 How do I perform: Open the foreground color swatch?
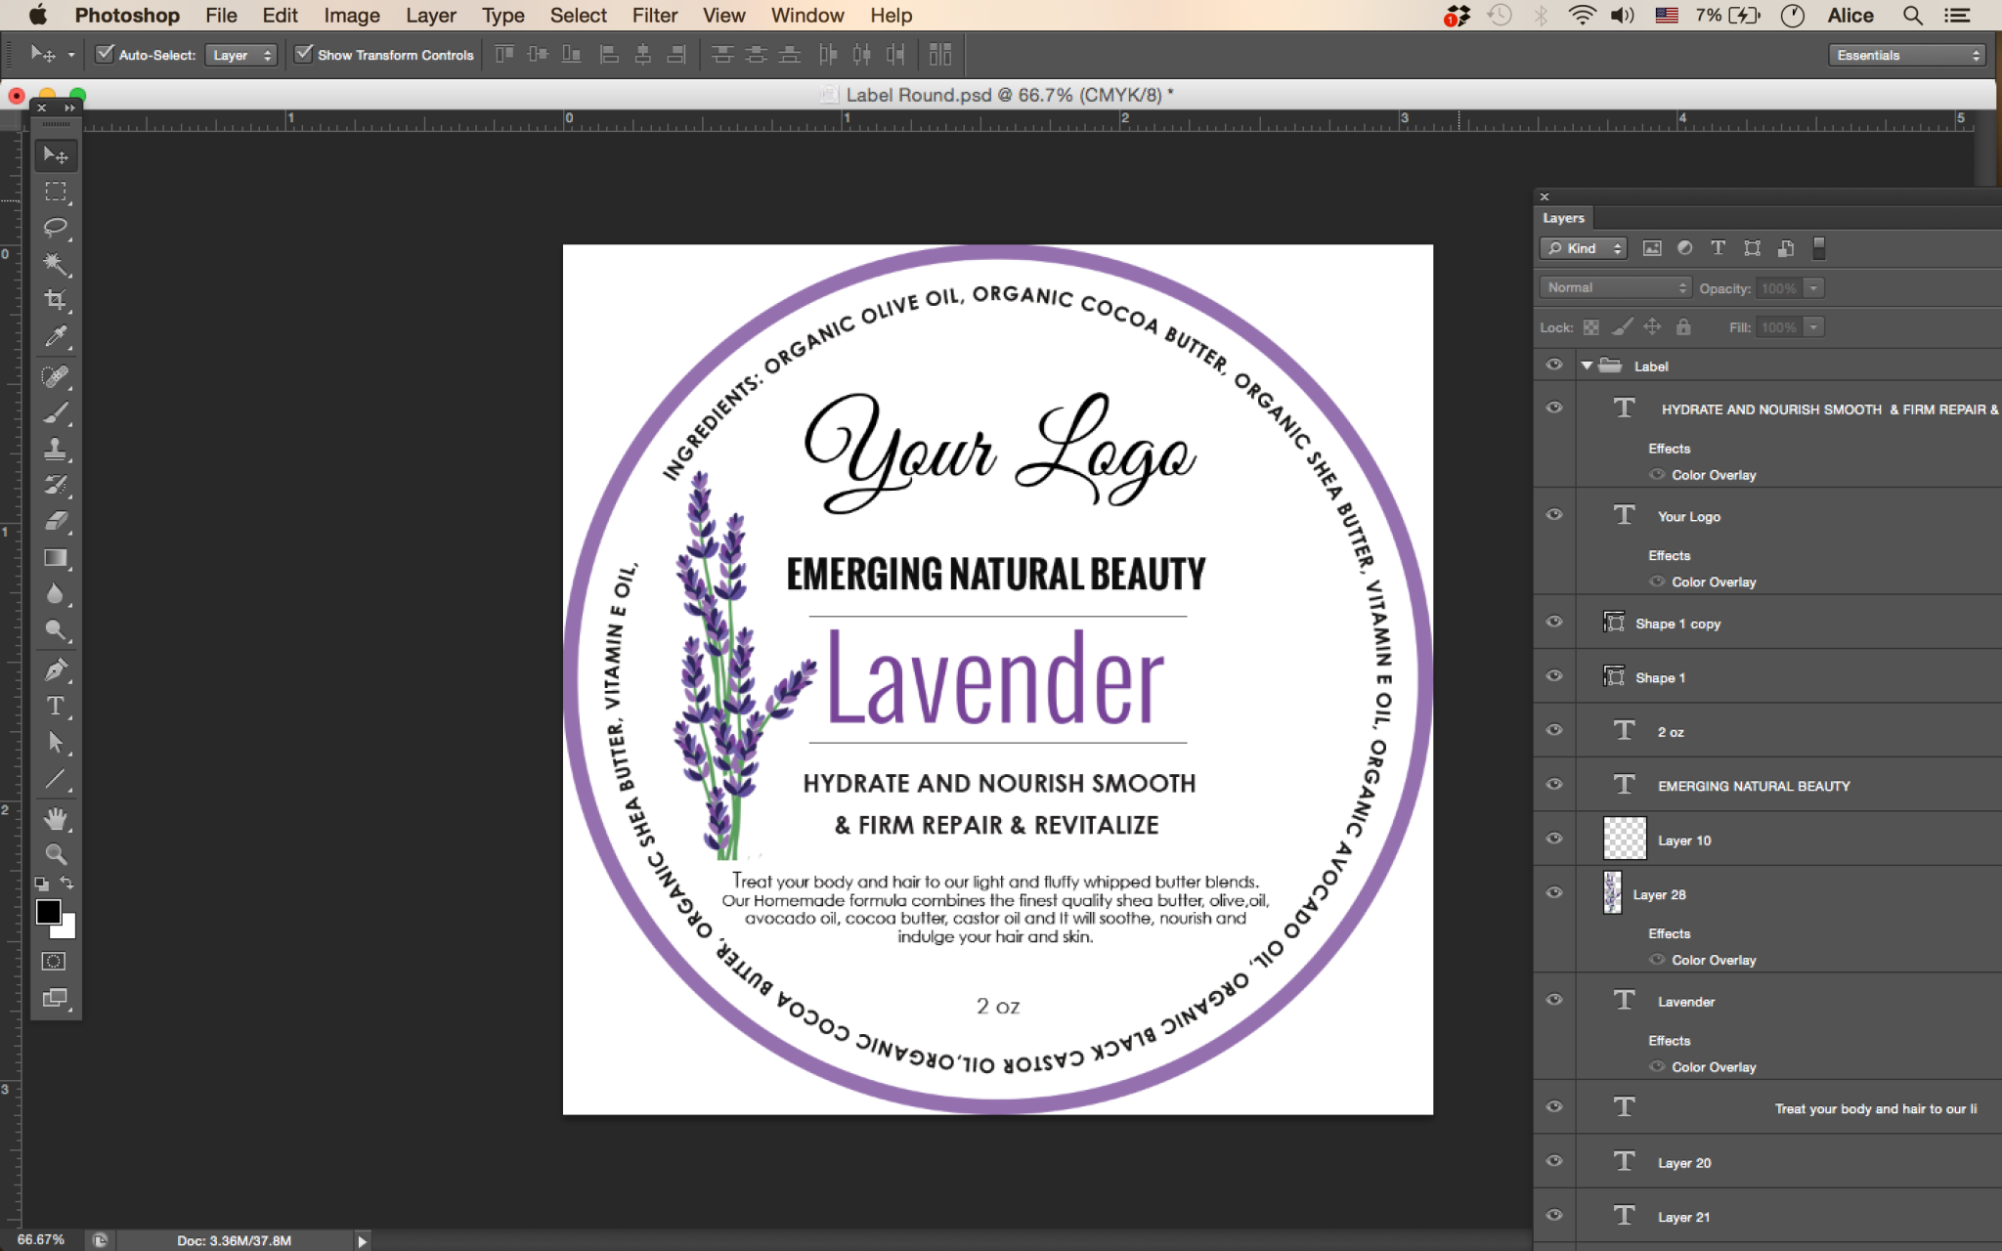pos(49,912)
